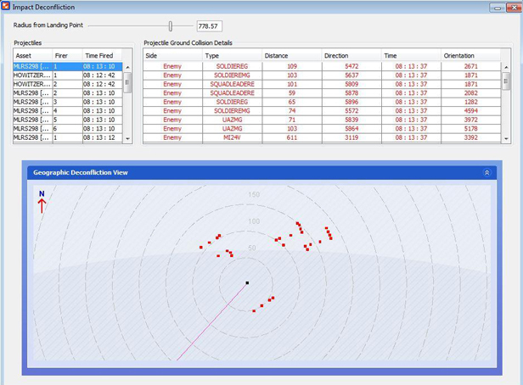Click UAZMG type with distance 71
The height and width of the screenshot is (385, 523).
(232, 120)
